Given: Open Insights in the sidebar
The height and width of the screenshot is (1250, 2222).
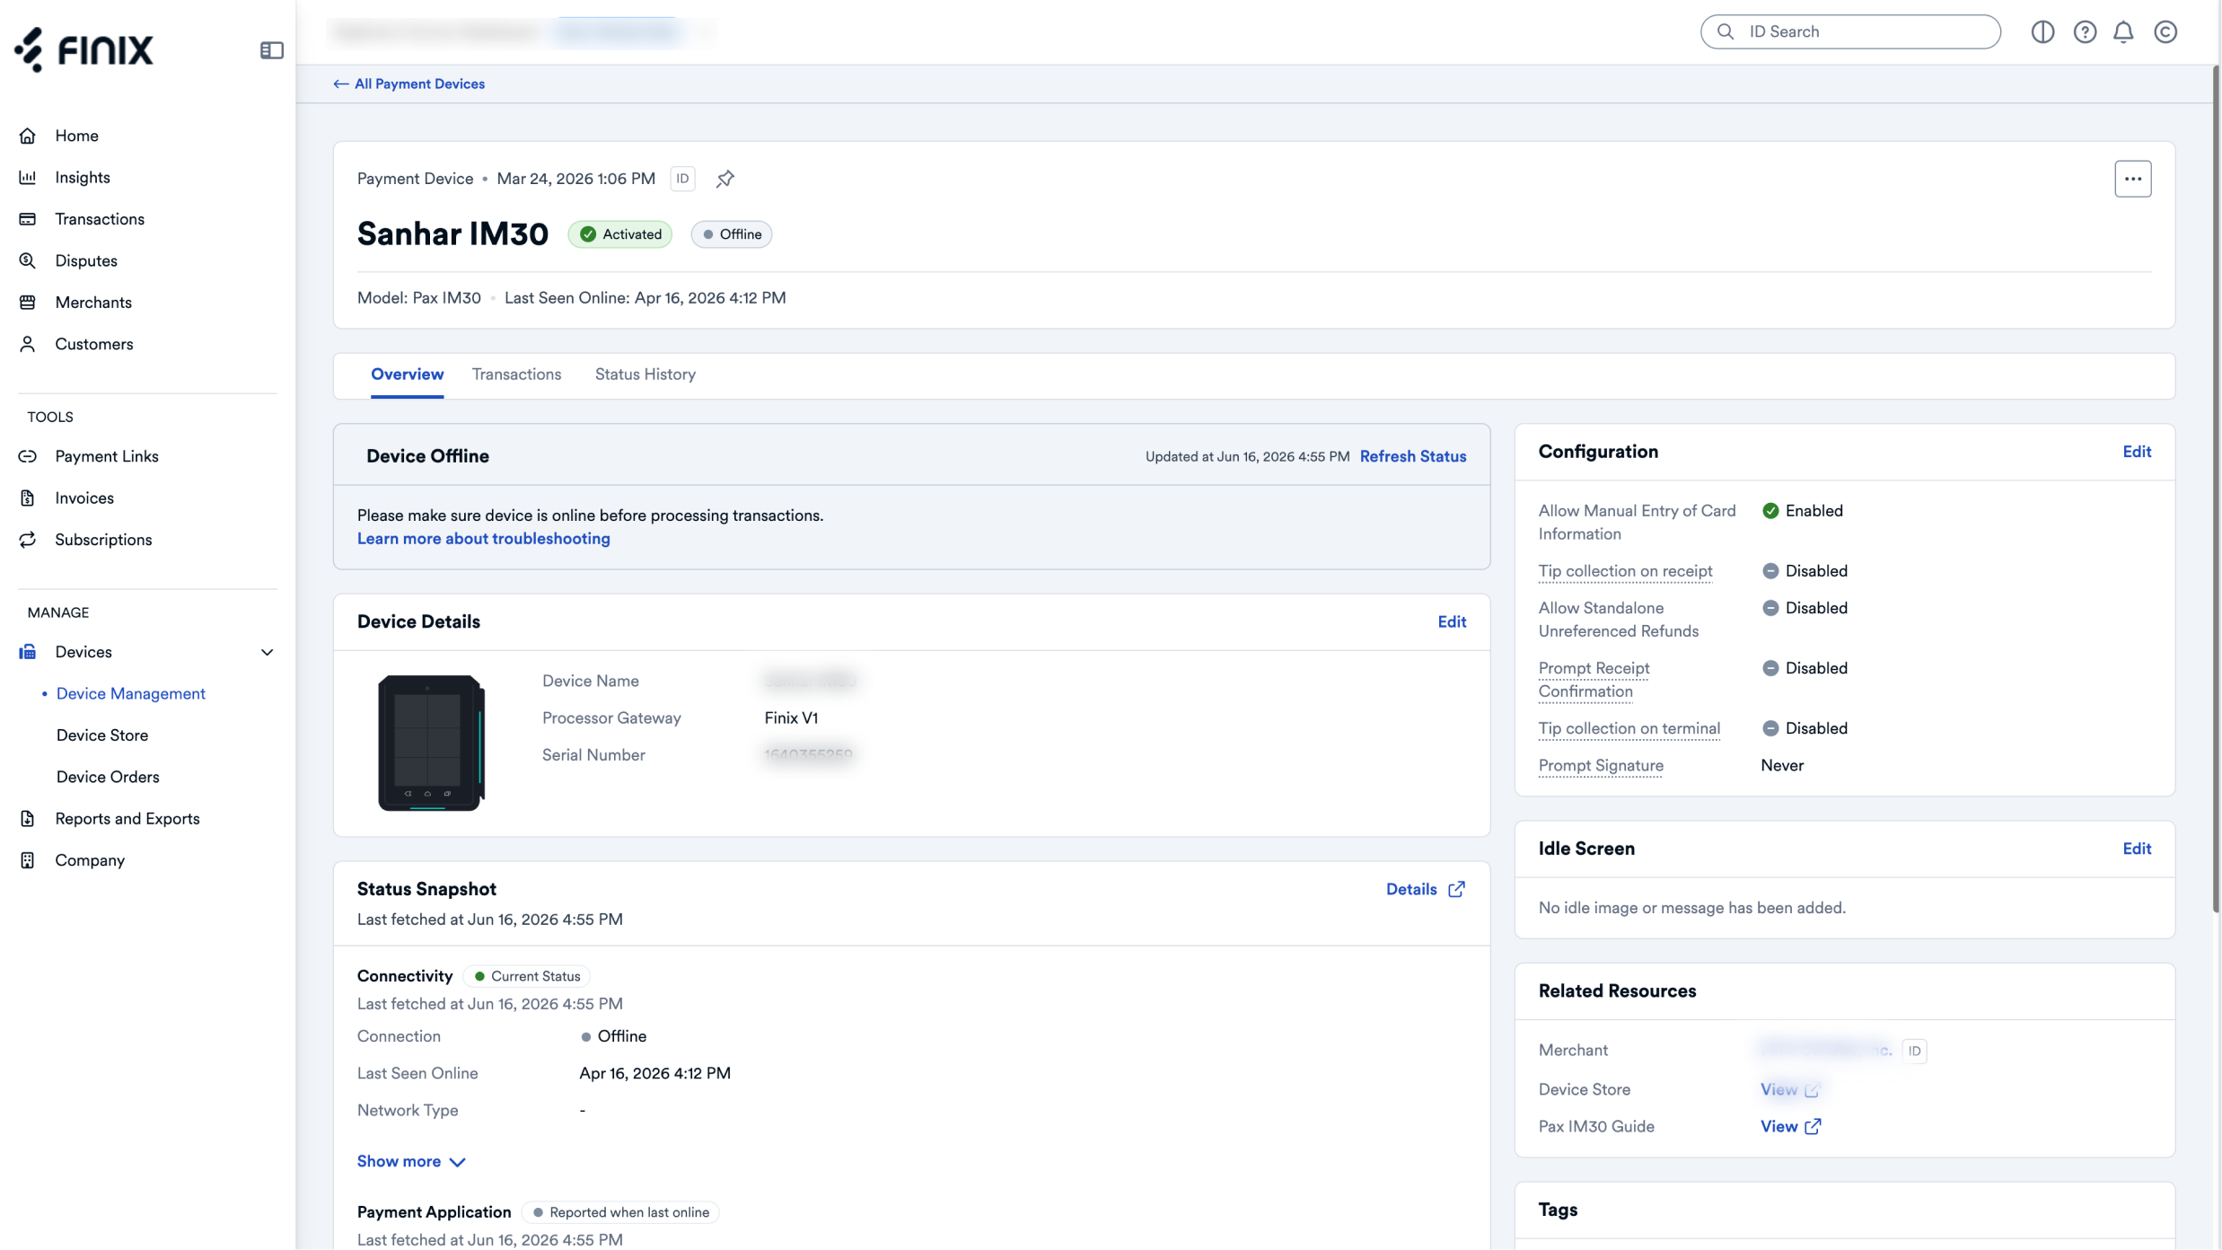Looking at the screenshot, I should tap(82, 178).
